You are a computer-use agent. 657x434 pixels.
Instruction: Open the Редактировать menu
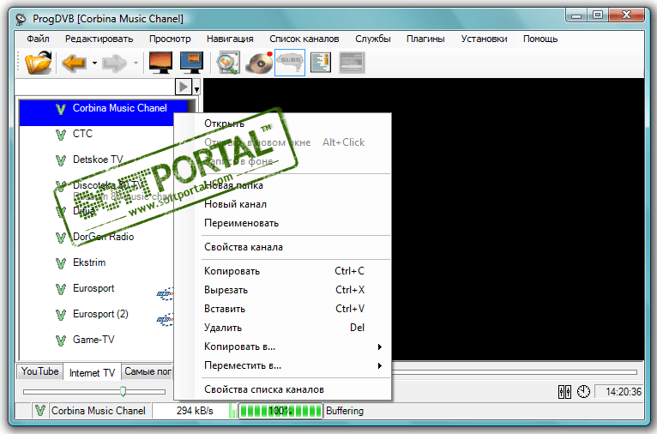tap(99, 39)
